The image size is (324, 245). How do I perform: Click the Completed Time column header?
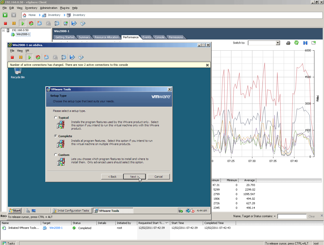coord(219,223)
